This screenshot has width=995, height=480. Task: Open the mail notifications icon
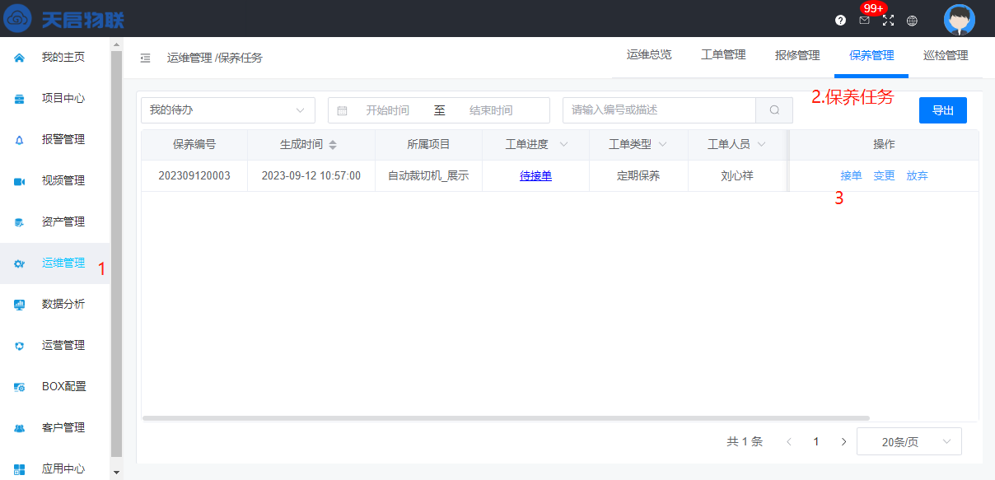click(864, 21)
